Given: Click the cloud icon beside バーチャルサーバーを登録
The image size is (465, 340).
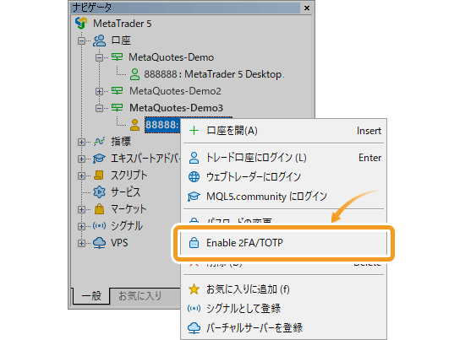Looking at the screenshot, I should point(194,328).
